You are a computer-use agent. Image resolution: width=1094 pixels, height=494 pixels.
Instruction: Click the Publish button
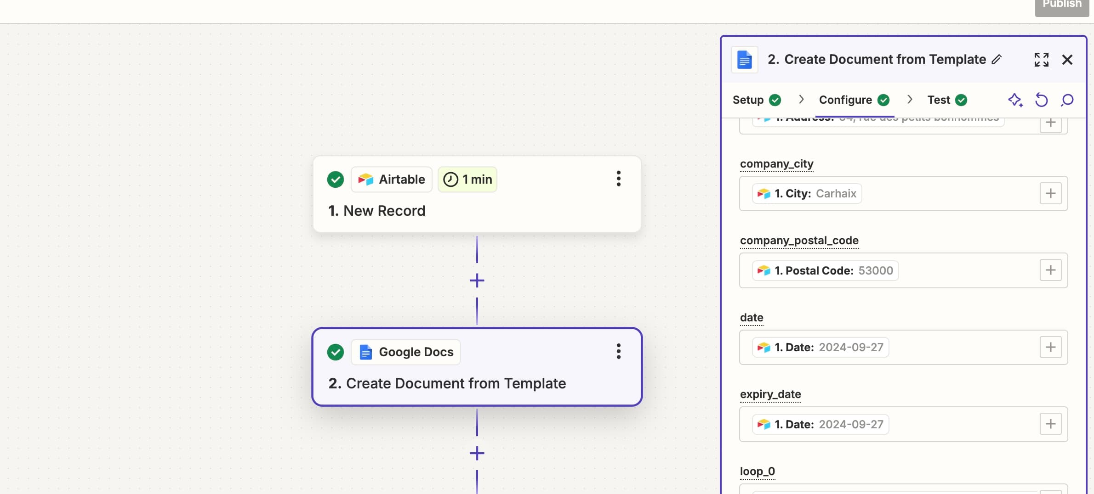pyautogui.click(x=1061, y=6)
